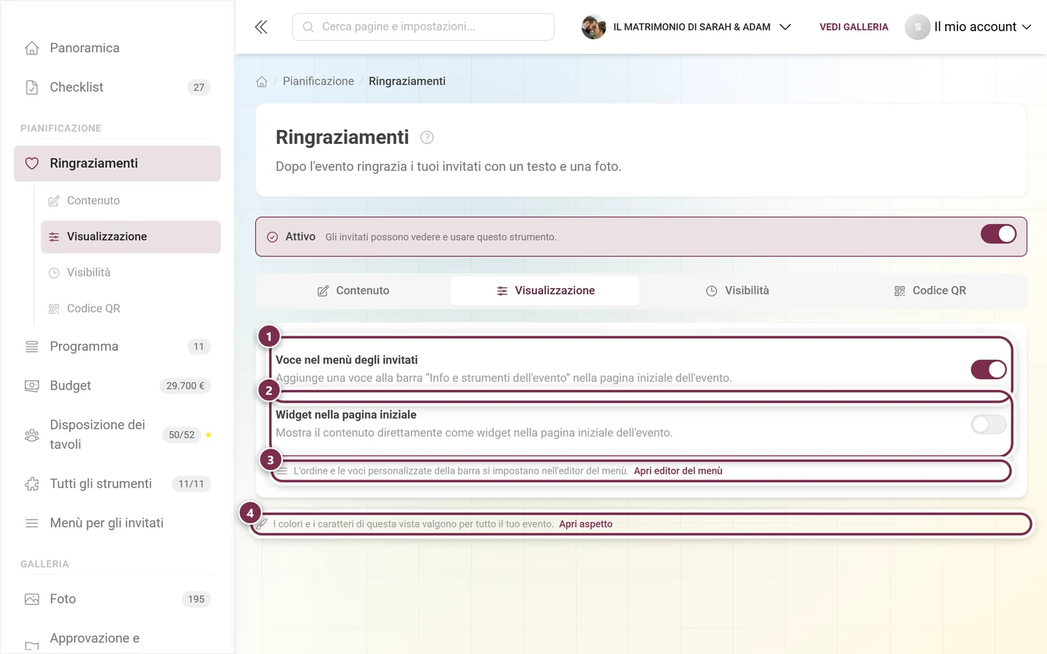1047x654 pixels.
Task: Click the QR icon beside sidebar Codice QR
Action: point(54,309)
